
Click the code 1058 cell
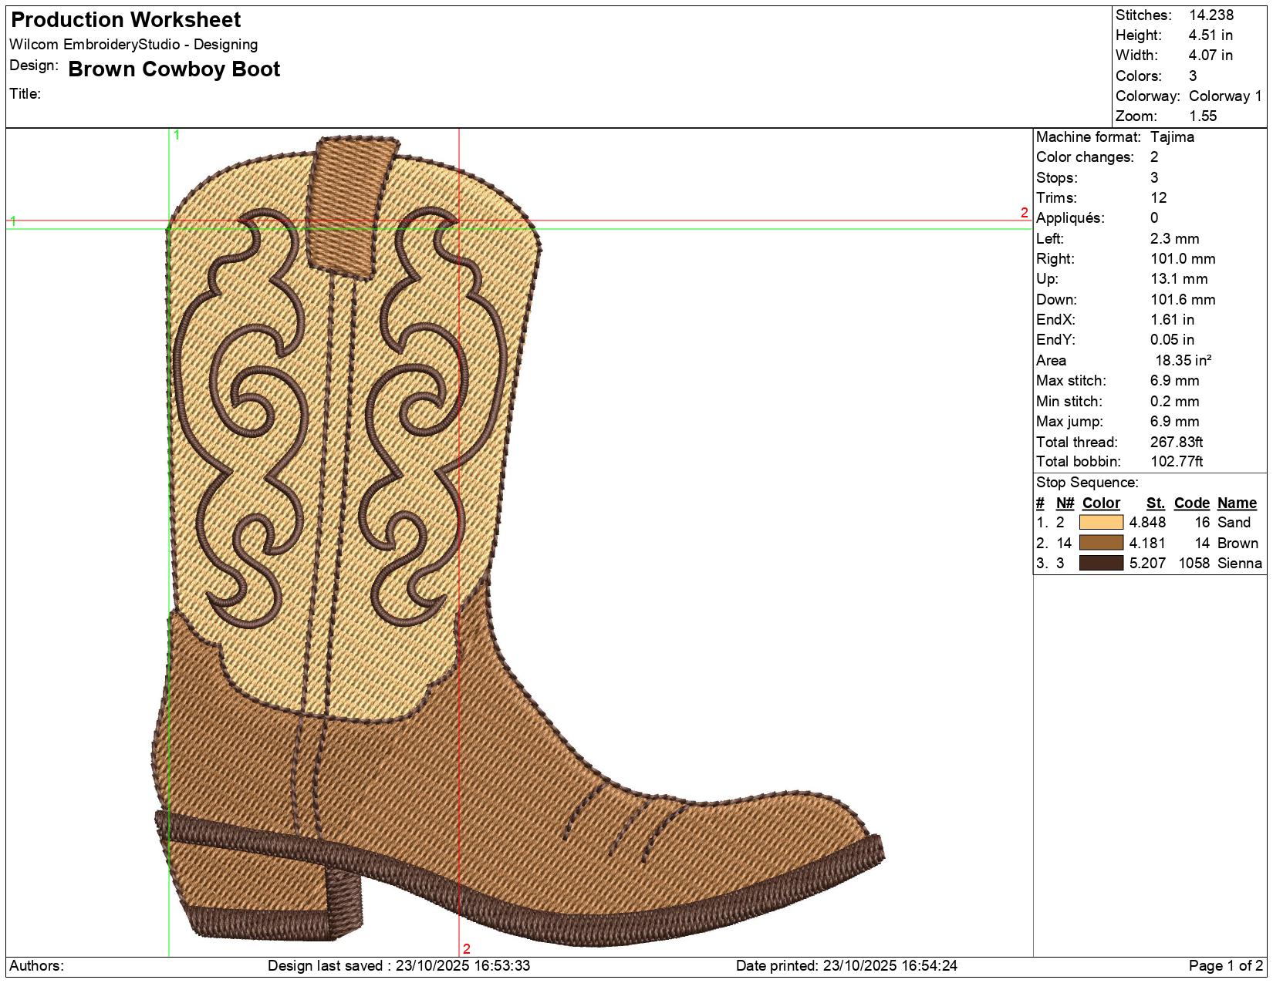click(1194, 563)
